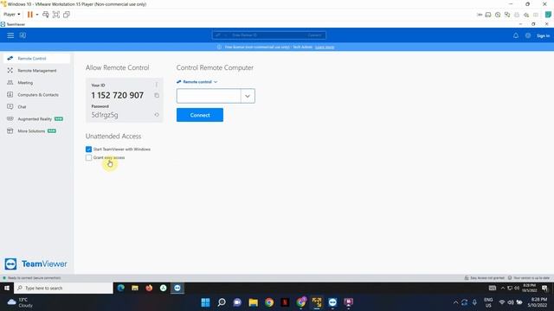554x311 pixels.
Task: Click Type here to search box
Action: (63, 288)
